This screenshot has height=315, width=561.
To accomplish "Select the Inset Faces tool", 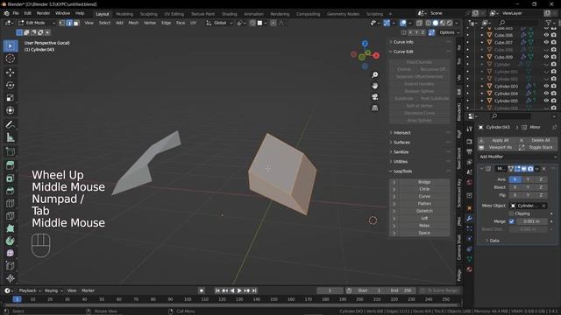I will click(x=10, y=178).
